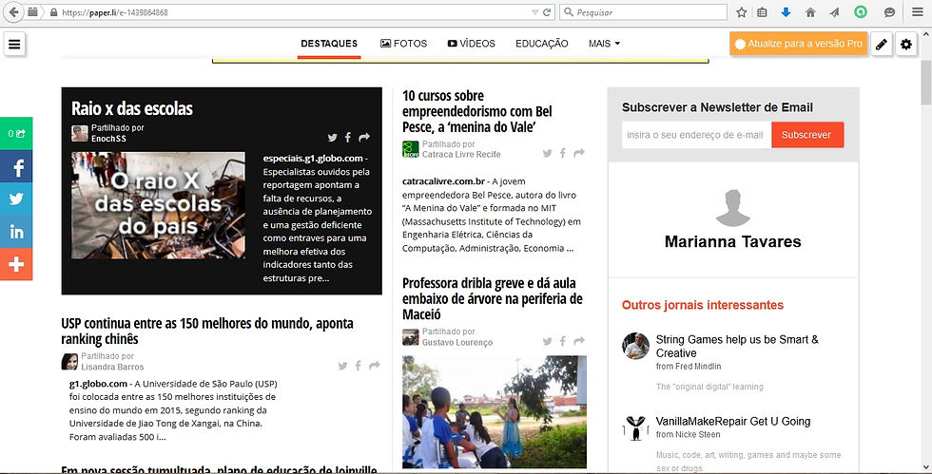Open Professora dribla greve headline
Image resolution: width=932 pixels, height=474 pixels.
(493, 299)
